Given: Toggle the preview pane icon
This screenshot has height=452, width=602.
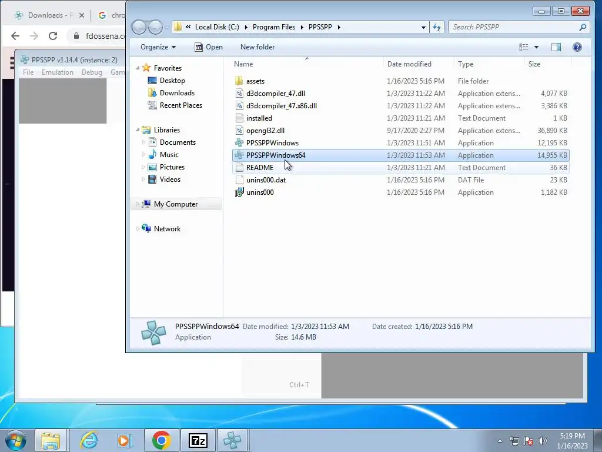Looking at the screenshot, I should coord(556,47).
